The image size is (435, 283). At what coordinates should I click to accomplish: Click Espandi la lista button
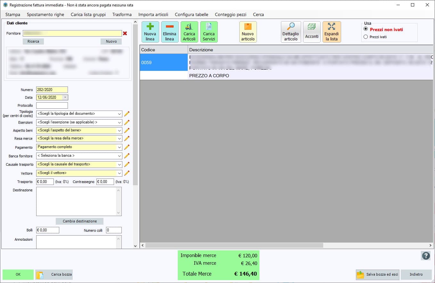pyautogui.click(x=332, y=32)
